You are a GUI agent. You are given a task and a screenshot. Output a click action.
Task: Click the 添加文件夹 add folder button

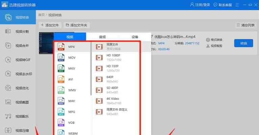coord(76,25)
